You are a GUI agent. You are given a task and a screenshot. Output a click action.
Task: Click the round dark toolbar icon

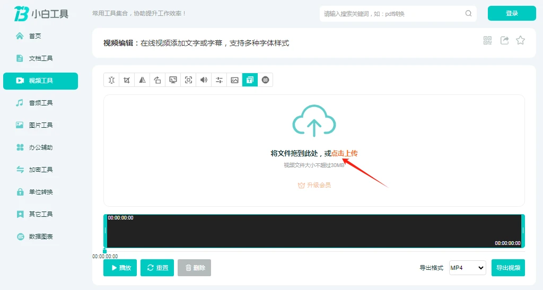pos(265,80)
